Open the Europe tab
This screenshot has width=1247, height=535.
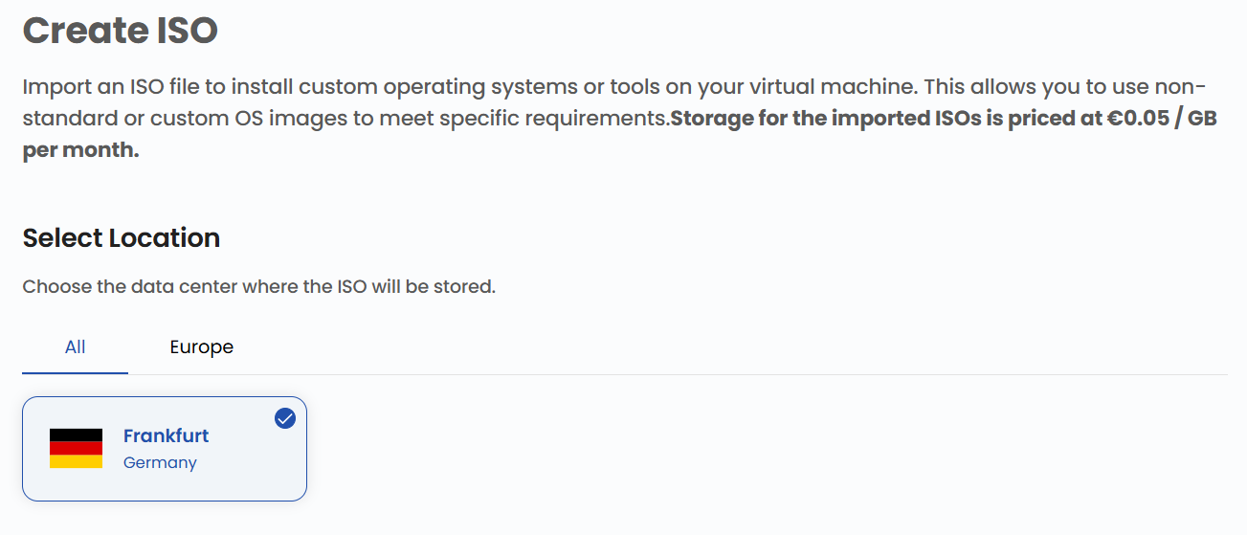point(202,347)
